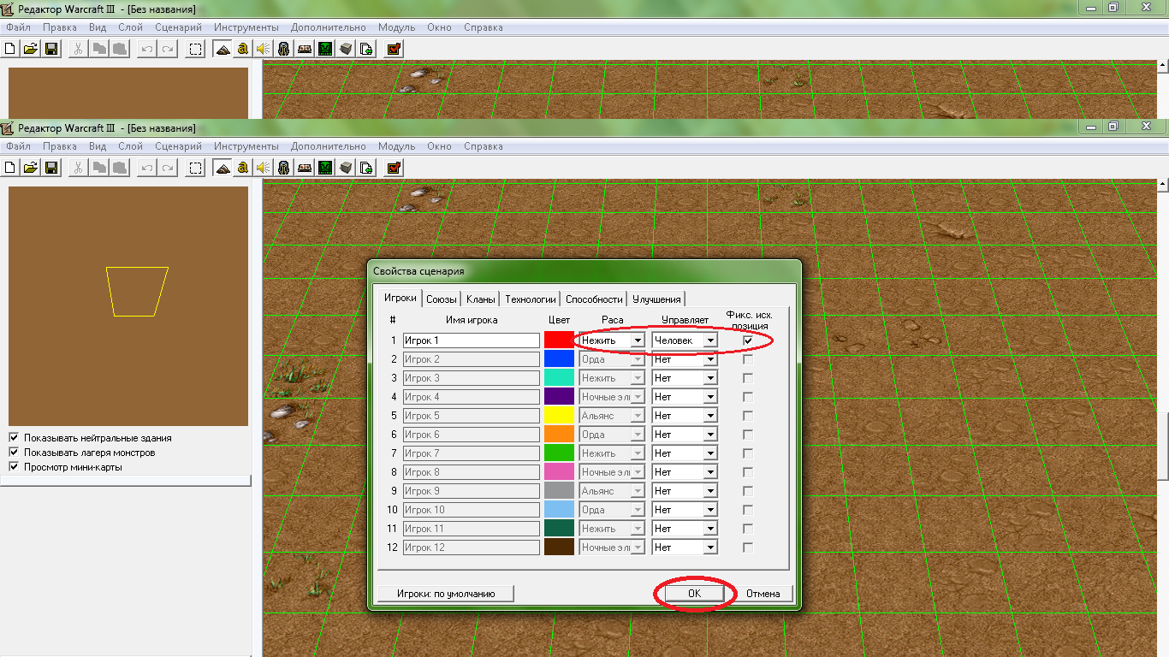Switch to the Кланы tab
The height and width of the screenshot is (657, 1169).
[x=481, y=299]
